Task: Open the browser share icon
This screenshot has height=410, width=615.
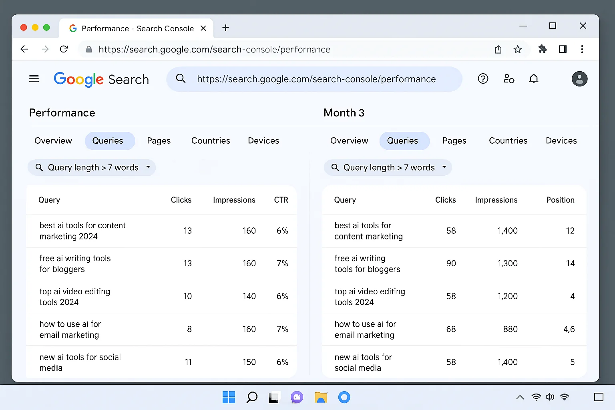Action: coord(498,49)
